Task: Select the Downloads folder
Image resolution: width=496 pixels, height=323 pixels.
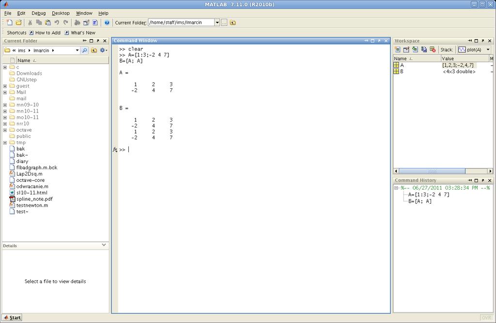Action: pos(29,73)
